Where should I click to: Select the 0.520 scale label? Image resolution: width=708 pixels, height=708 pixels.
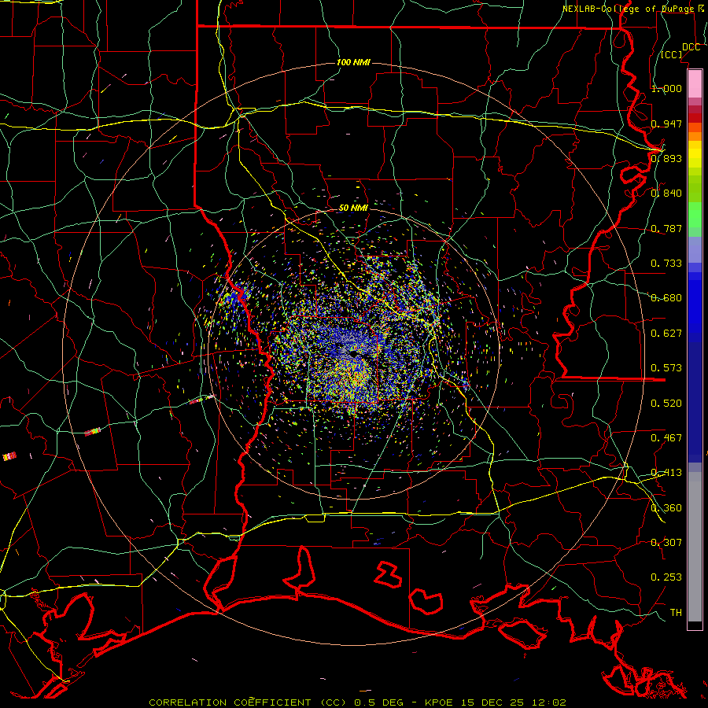coord(666,404)
